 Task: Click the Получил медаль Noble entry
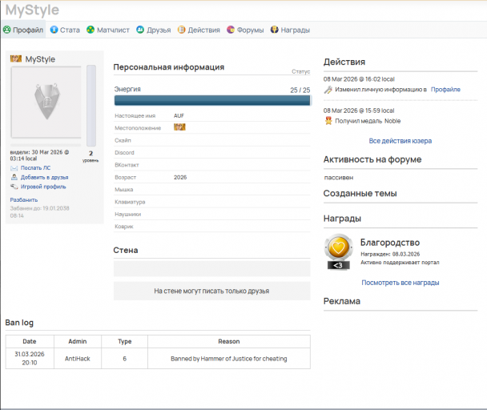point(368,121)
